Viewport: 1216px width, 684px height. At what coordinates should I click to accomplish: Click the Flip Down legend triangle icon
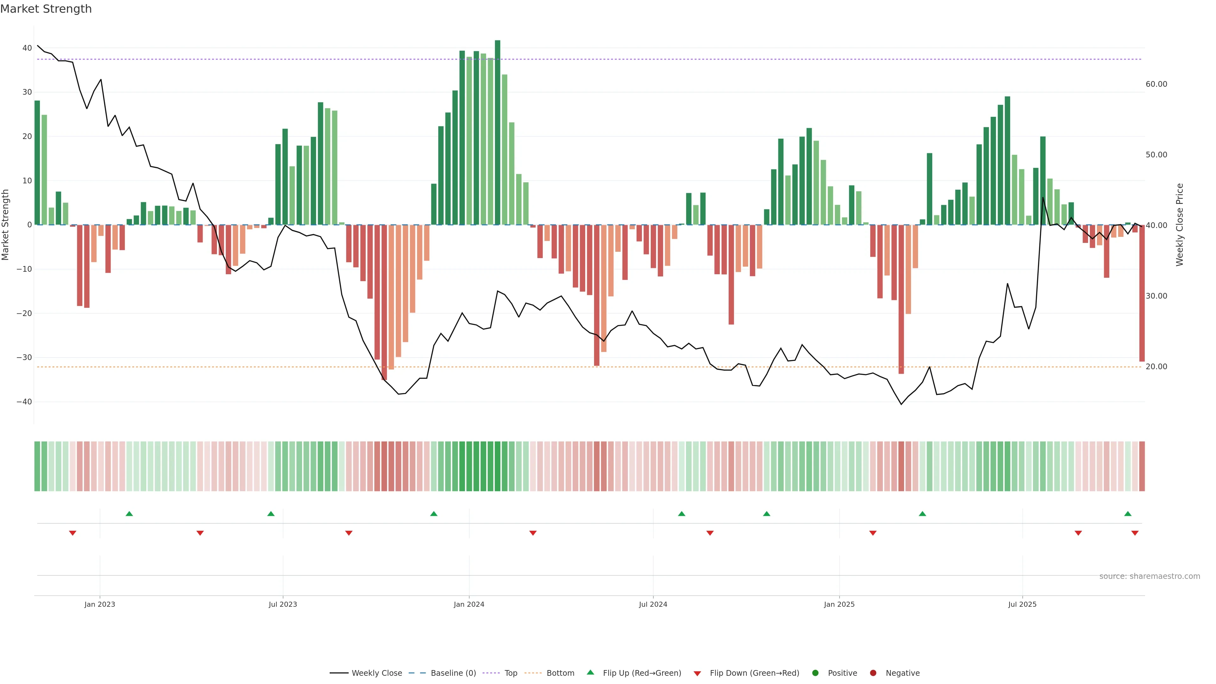coord(697,673)
